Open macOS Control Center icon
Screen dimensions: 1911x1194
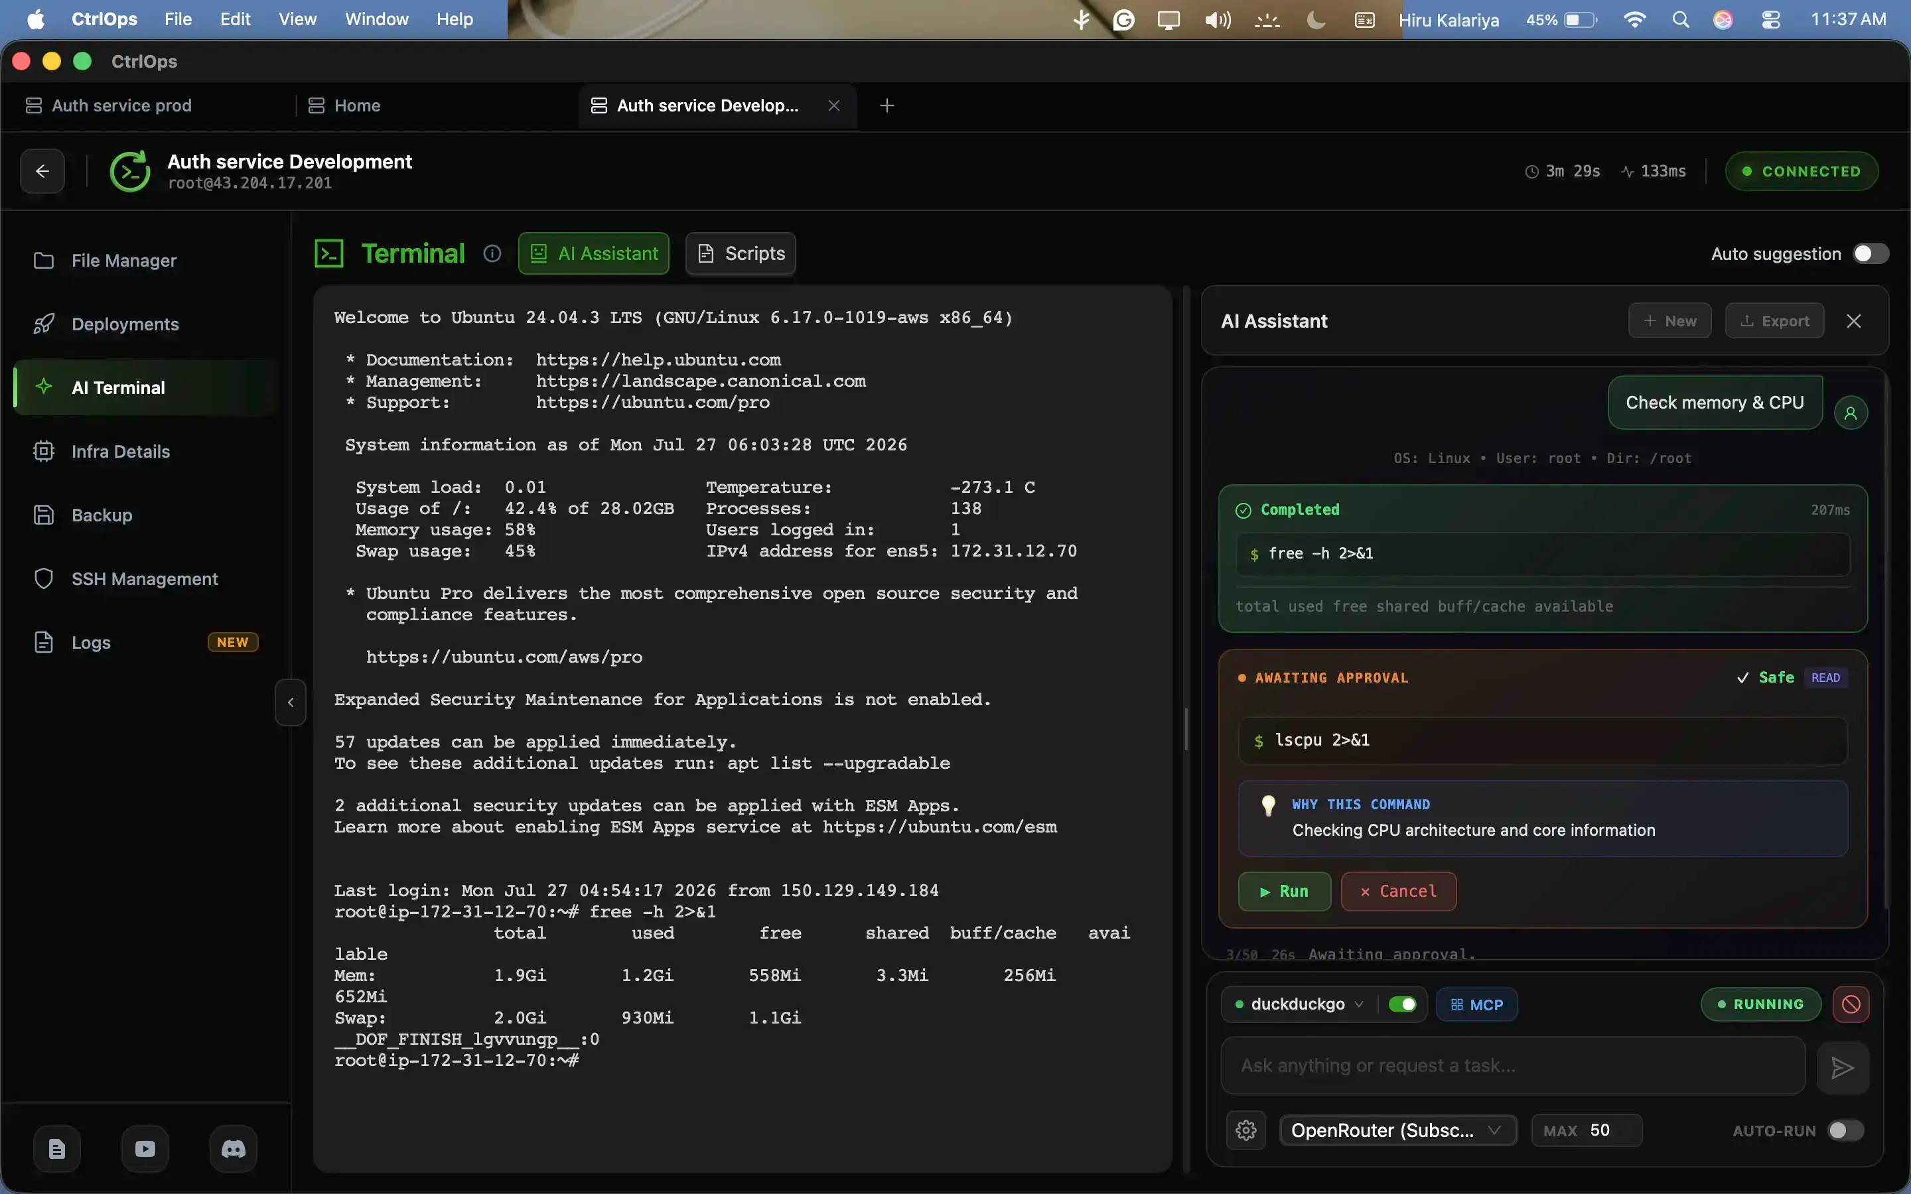[x=1770, y=20]
